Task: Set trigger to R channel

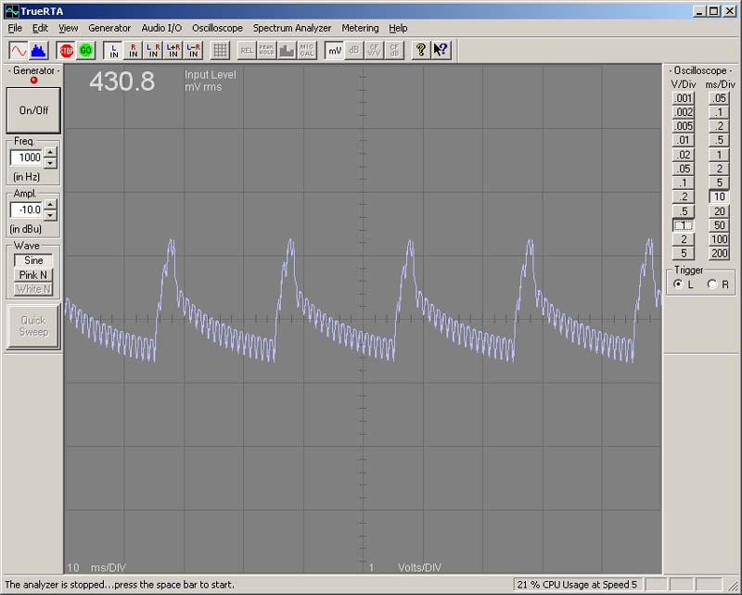Action: coord(712,285)
